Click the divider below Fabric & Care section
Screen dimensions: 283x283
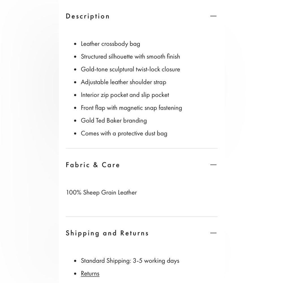[142, 216]
